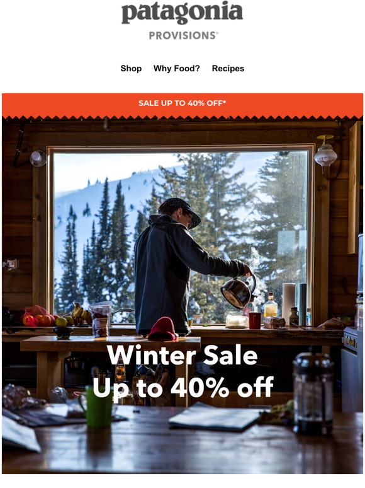The height and width of the screenshot is (488, 365).
Task: Click the Winter Sale headline text
Action: pyautogui.click(x=182, y=355)
